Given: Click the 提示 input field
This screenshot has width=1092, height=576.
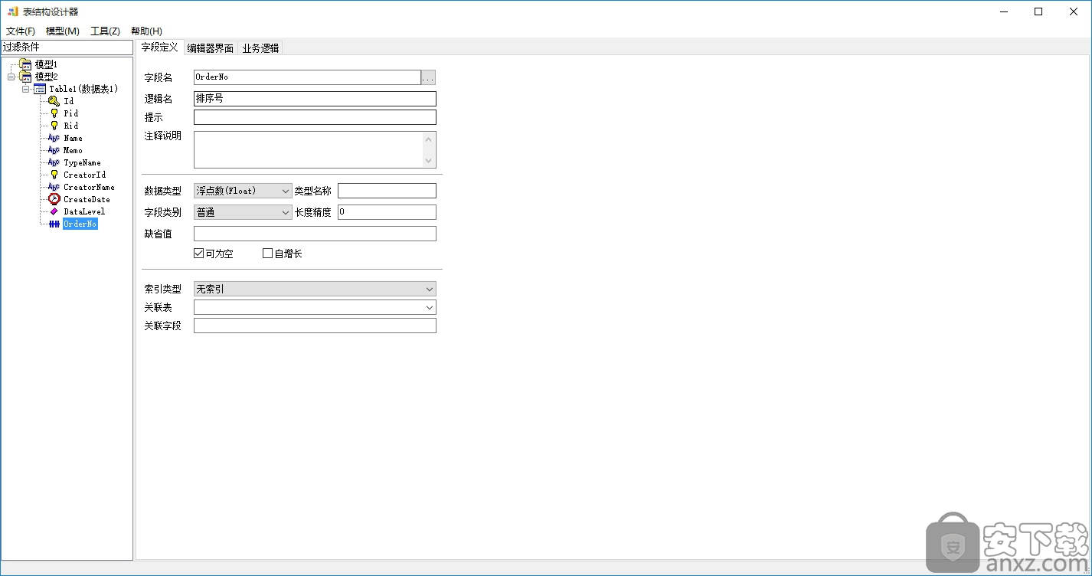Looking at the screenshot, I should (x=315, y=117).
